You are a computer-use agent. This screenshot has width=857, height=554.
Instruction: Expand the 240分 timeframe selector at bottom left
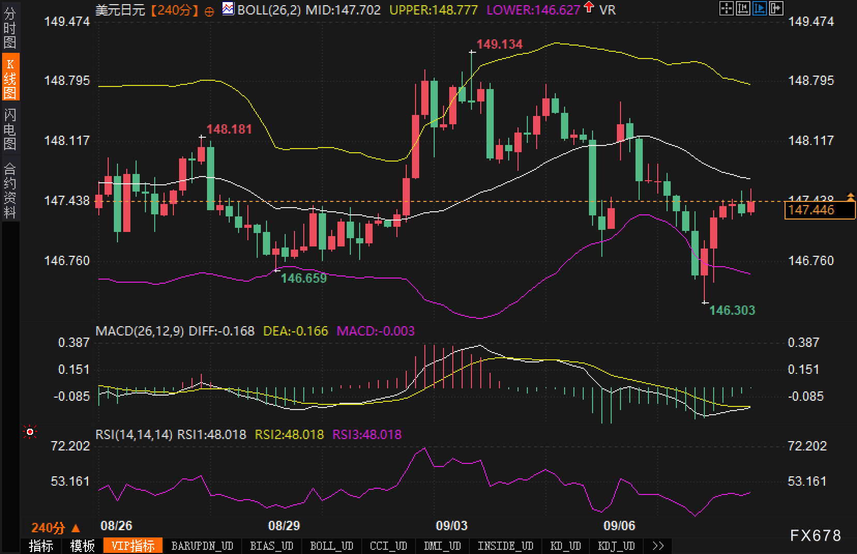(55, 528)
